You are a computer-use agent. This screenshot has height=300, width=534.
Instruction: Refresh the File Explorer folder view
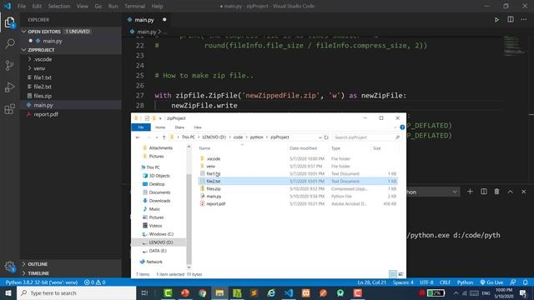coord(326,137)
